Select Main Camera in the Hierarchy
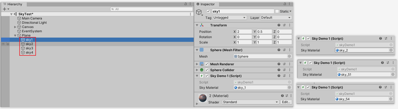Viewport: 398px width, 109px height. (x=32, y=18)
